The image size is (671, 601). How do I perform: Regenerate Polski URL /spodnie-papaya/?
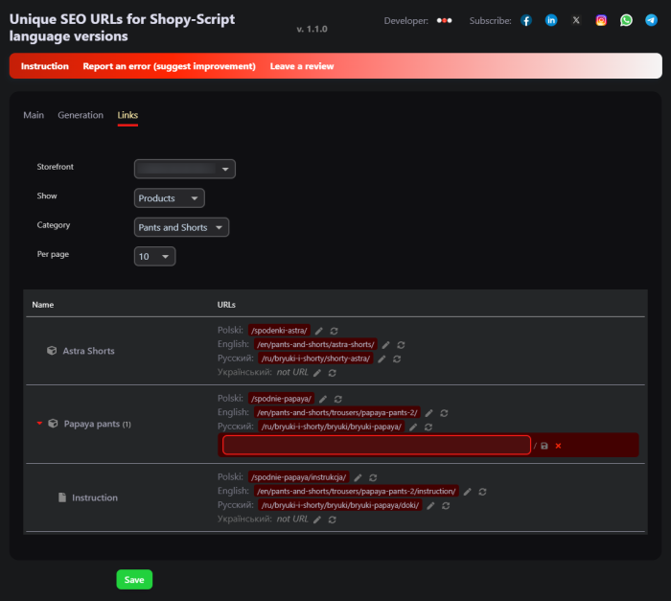(338, 399)
